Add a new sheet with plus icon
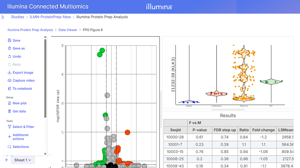 pyautogui.click(x=6, y=160)
